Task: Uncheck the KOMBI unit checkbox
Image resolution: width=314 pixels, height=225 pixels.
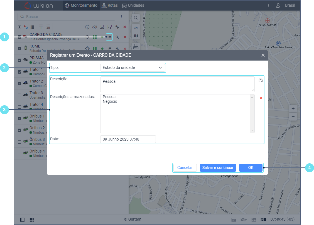Action: [x=19, y=49]
